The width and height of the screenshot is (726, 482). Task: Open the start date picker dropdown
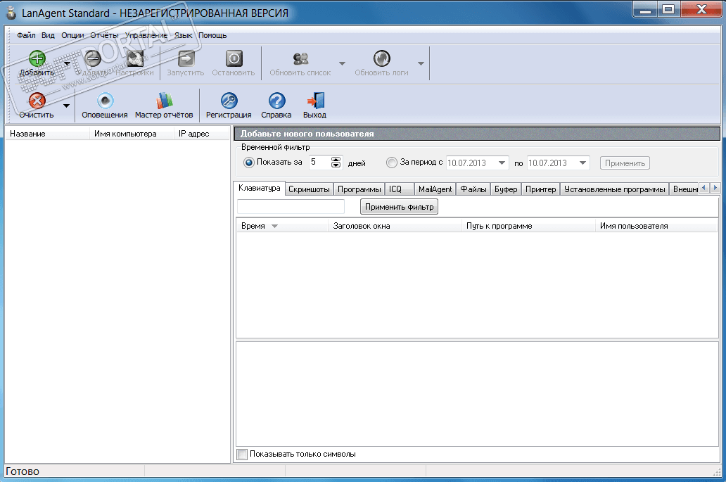coord(502,163)
